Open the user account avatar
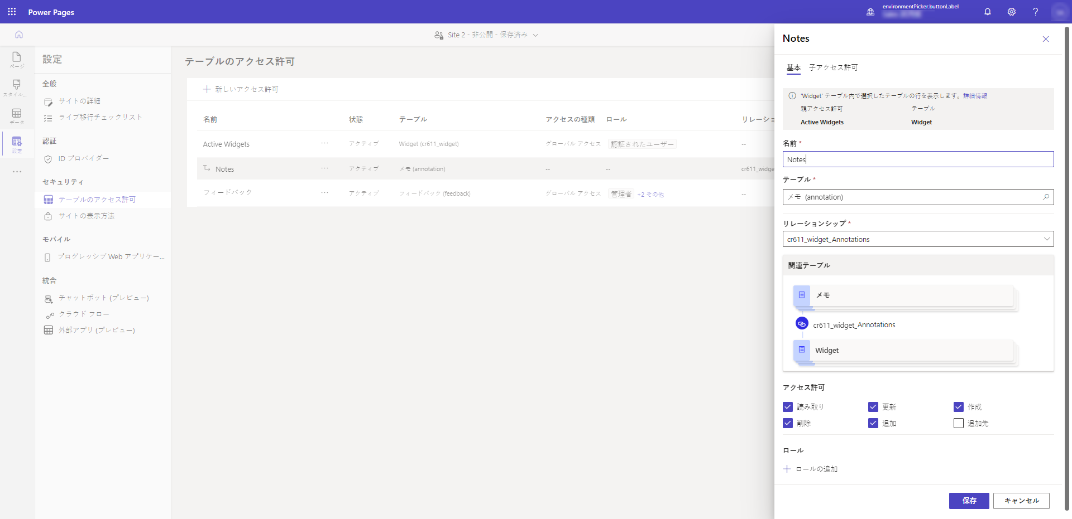The image size is (1072, 519). (1060, 12)
